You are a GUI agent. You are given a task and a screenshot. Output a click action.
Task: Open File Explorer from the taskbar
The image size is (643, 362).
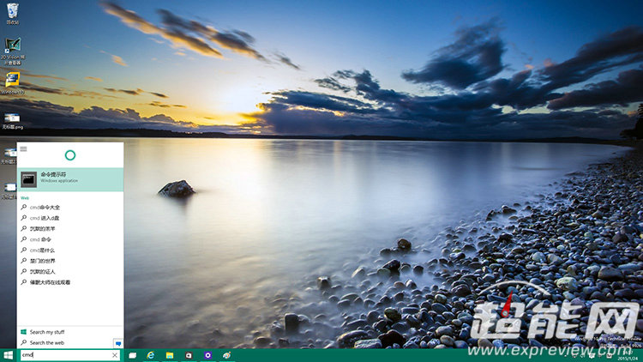click(x=170, y=354)
